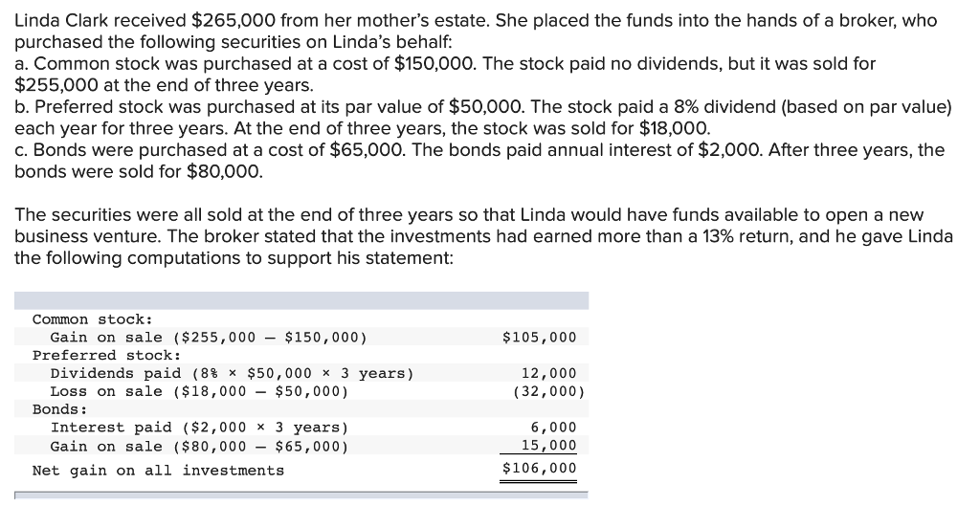
Task: Click the 12,000 dividends amount
Action: click(549, 374)
